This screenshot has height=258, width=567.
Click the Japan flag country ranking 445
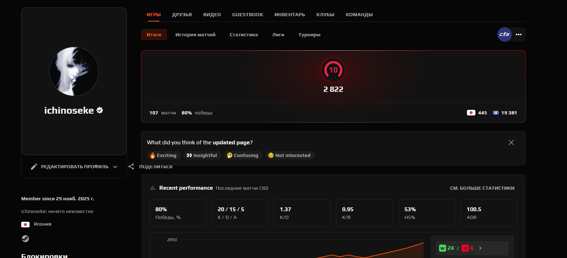tap(477, 113)
